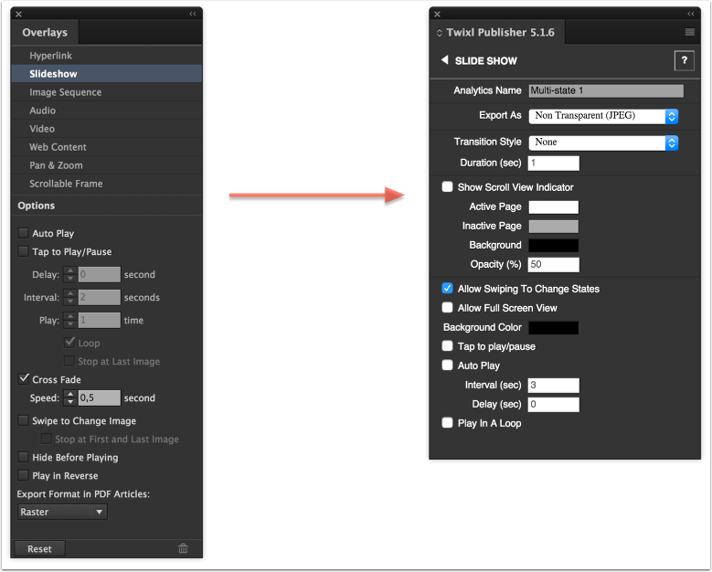Select Pan & Zoom overlay
Image resolution: width=712 pixels, height=572 pixels.
[x=107, y=165]
